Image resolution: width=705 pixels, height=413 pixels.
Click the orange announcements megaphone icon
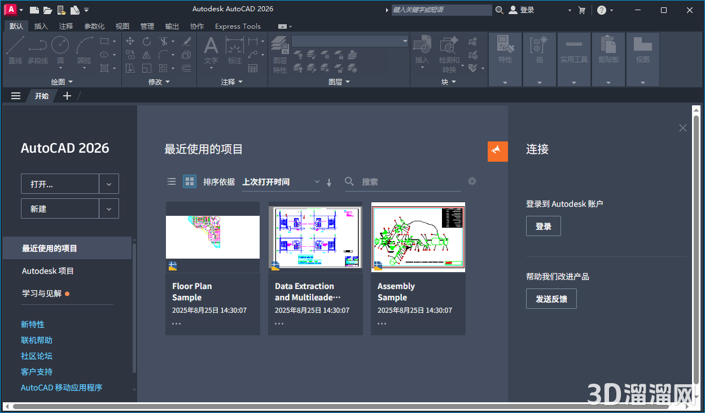pos(497,151)
